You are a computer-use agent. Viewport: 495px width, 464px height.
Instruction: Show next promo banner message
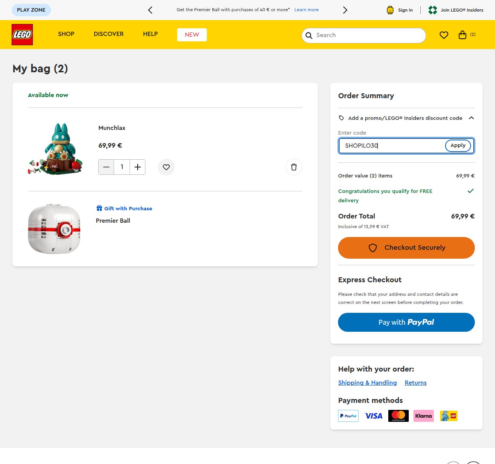(x=345, y=10)
